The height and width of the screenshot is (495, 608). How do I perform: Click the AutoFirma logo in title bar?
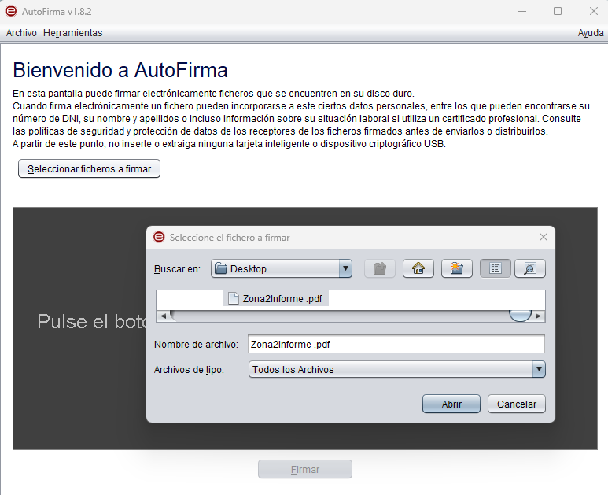tap(11, 11)
